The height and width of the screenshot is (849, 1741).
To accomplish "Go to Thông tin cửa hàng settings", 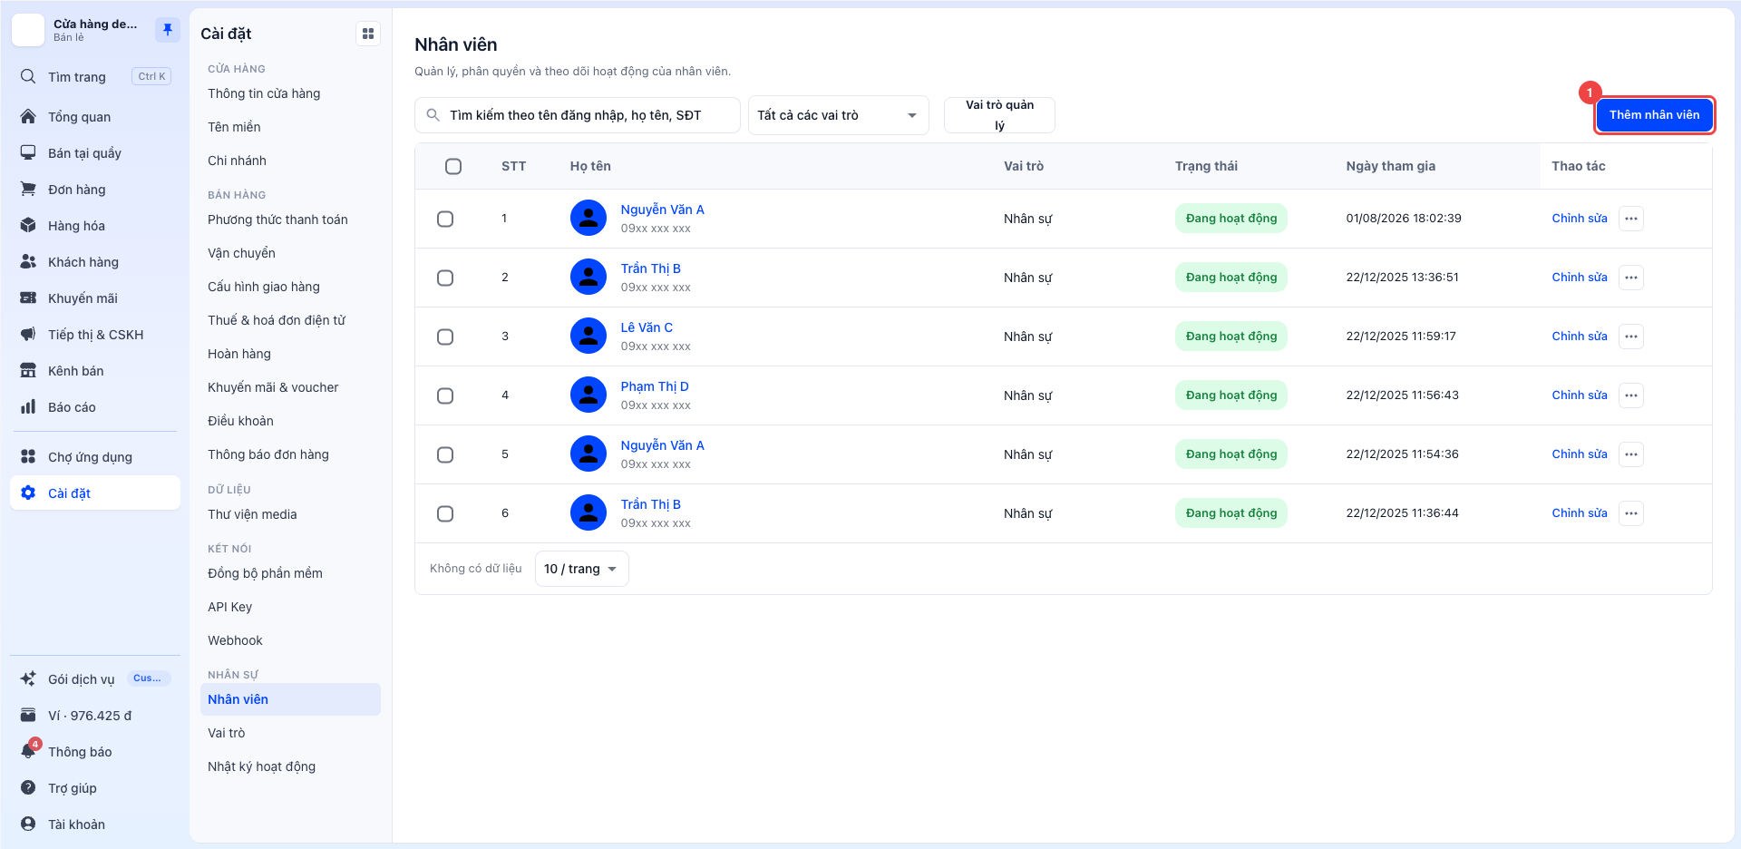I will tap(290, 93).
